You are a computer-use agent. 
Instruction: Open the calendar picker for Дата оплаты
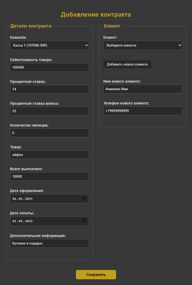84,221
